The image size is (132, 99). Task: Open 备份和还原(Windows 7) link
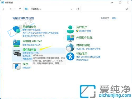[x=34, y=36]
